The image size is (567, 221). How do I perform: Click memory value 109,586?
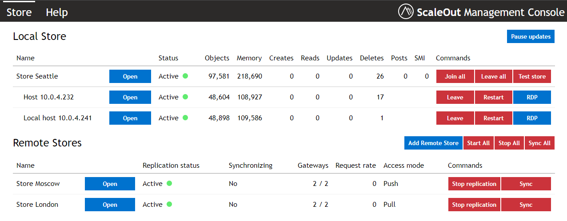pyautogui.click(x=250, y=118)
